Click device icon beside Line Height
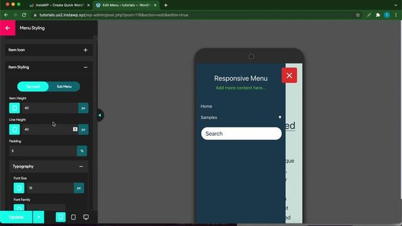 tap(14, 129)
